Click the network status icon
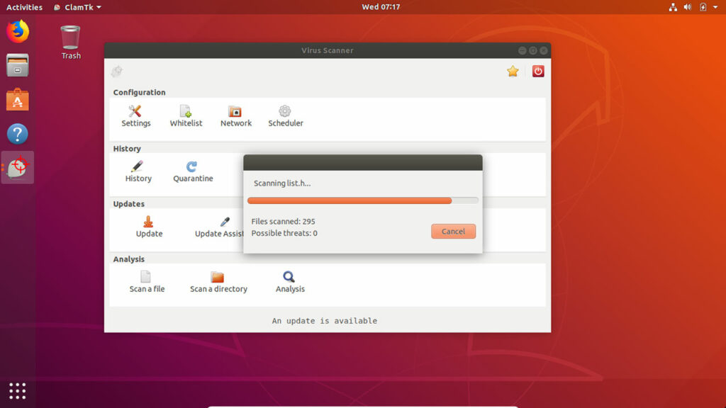The image size is (726, 408). pyautogui.click(x=673, y=7)
